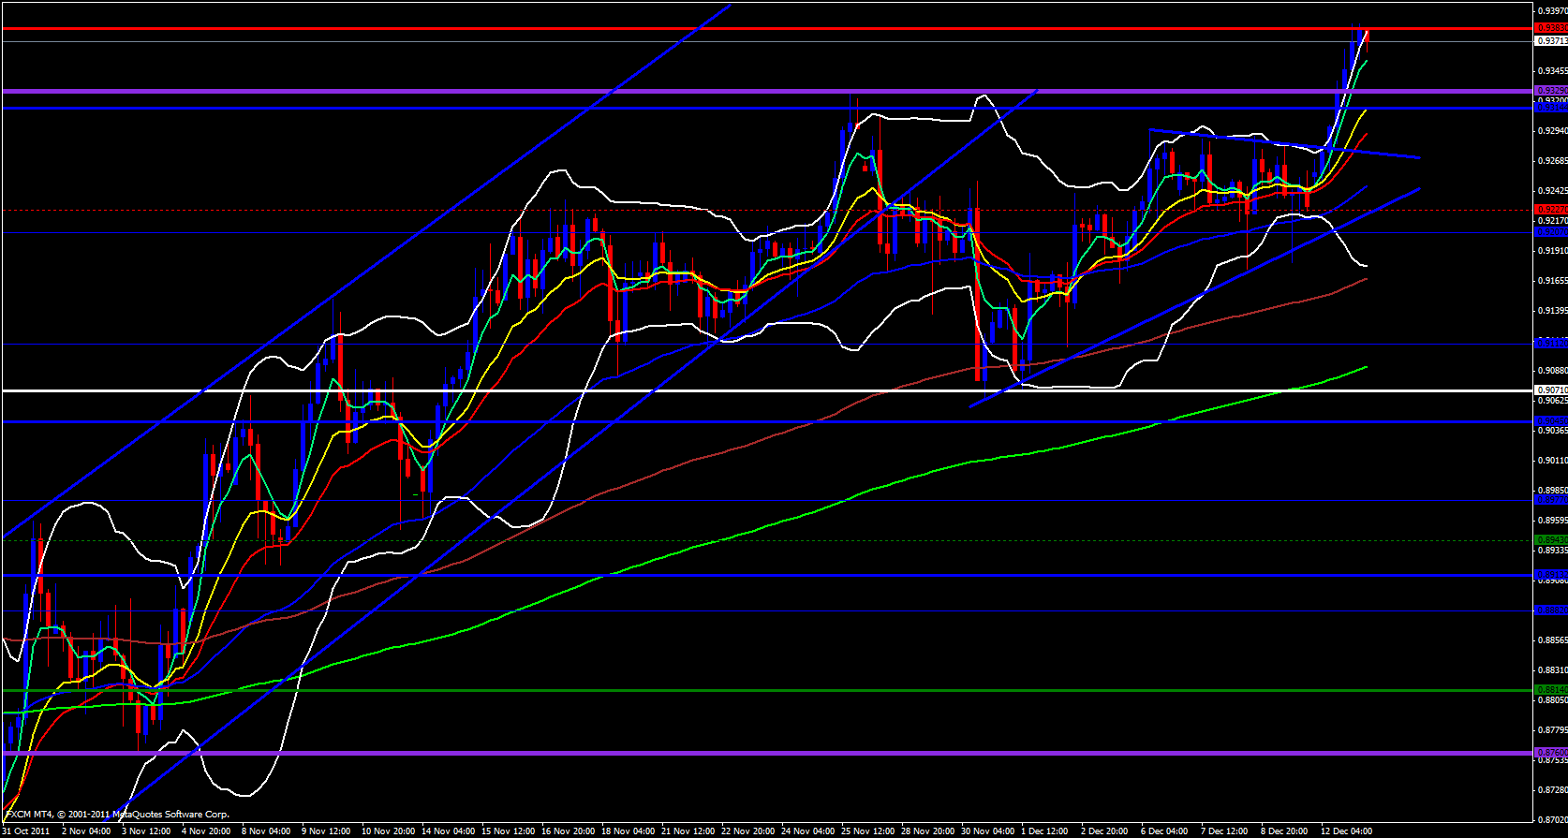Click the purple 0.9329 price level tag
Viewport: 1568px width, 838px height.
click(1551, 91)
